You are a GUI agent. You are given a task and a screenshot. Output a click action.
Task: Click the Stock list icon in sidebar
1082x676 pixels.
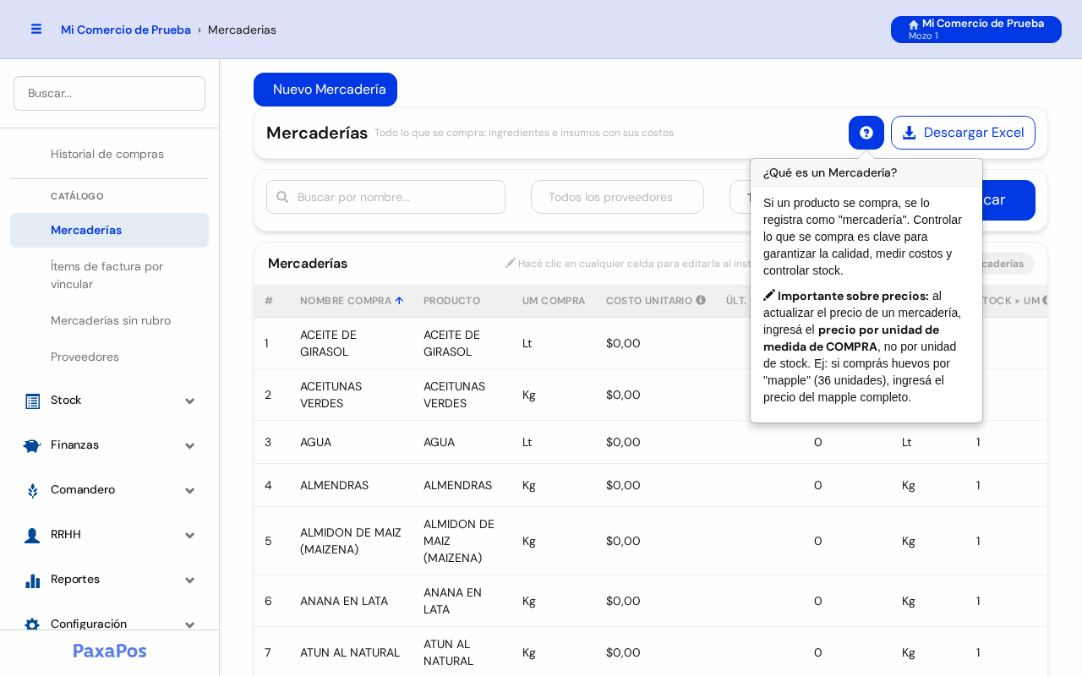[32, 401]
